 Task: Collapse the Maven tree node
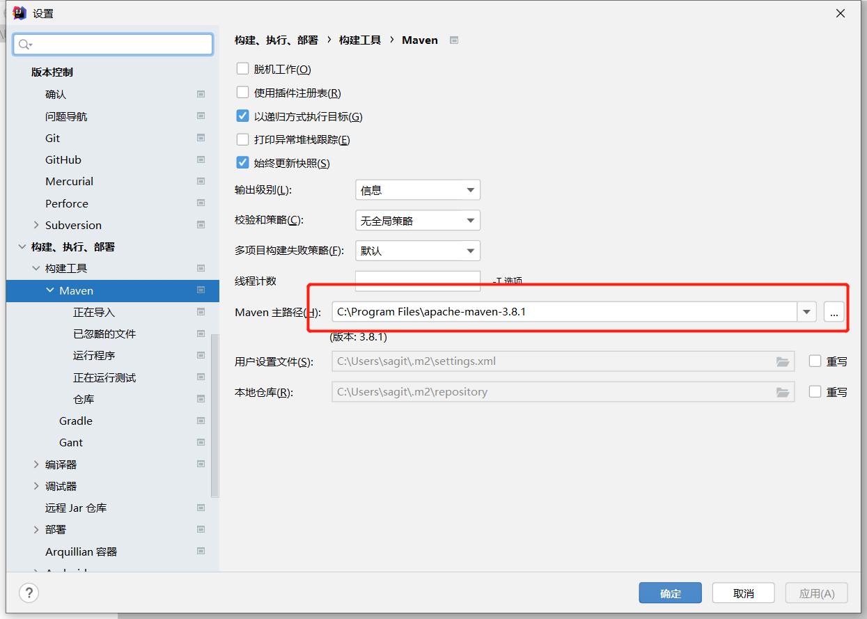pyautogui.click(x=50, y=290)
